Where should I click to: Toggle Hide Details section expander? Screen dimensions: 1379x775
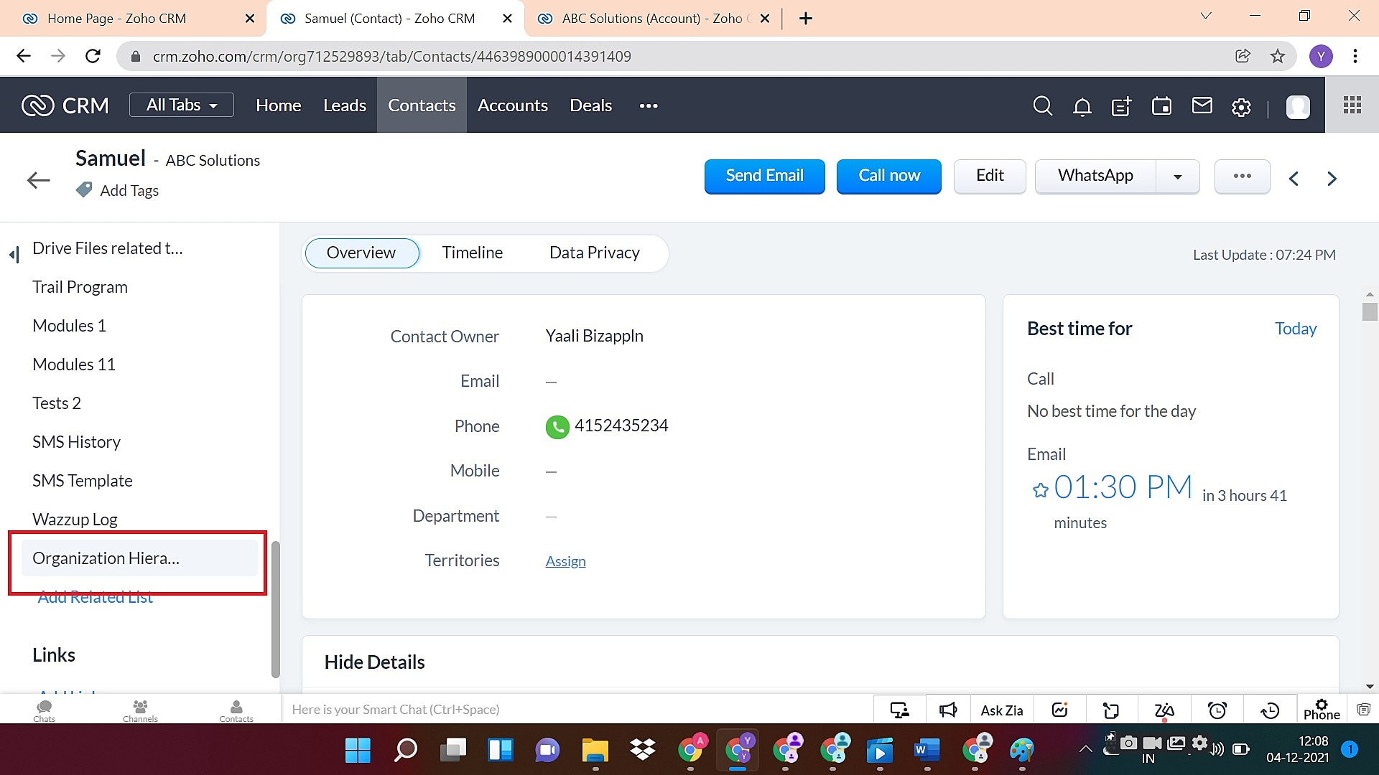point(375,662)
